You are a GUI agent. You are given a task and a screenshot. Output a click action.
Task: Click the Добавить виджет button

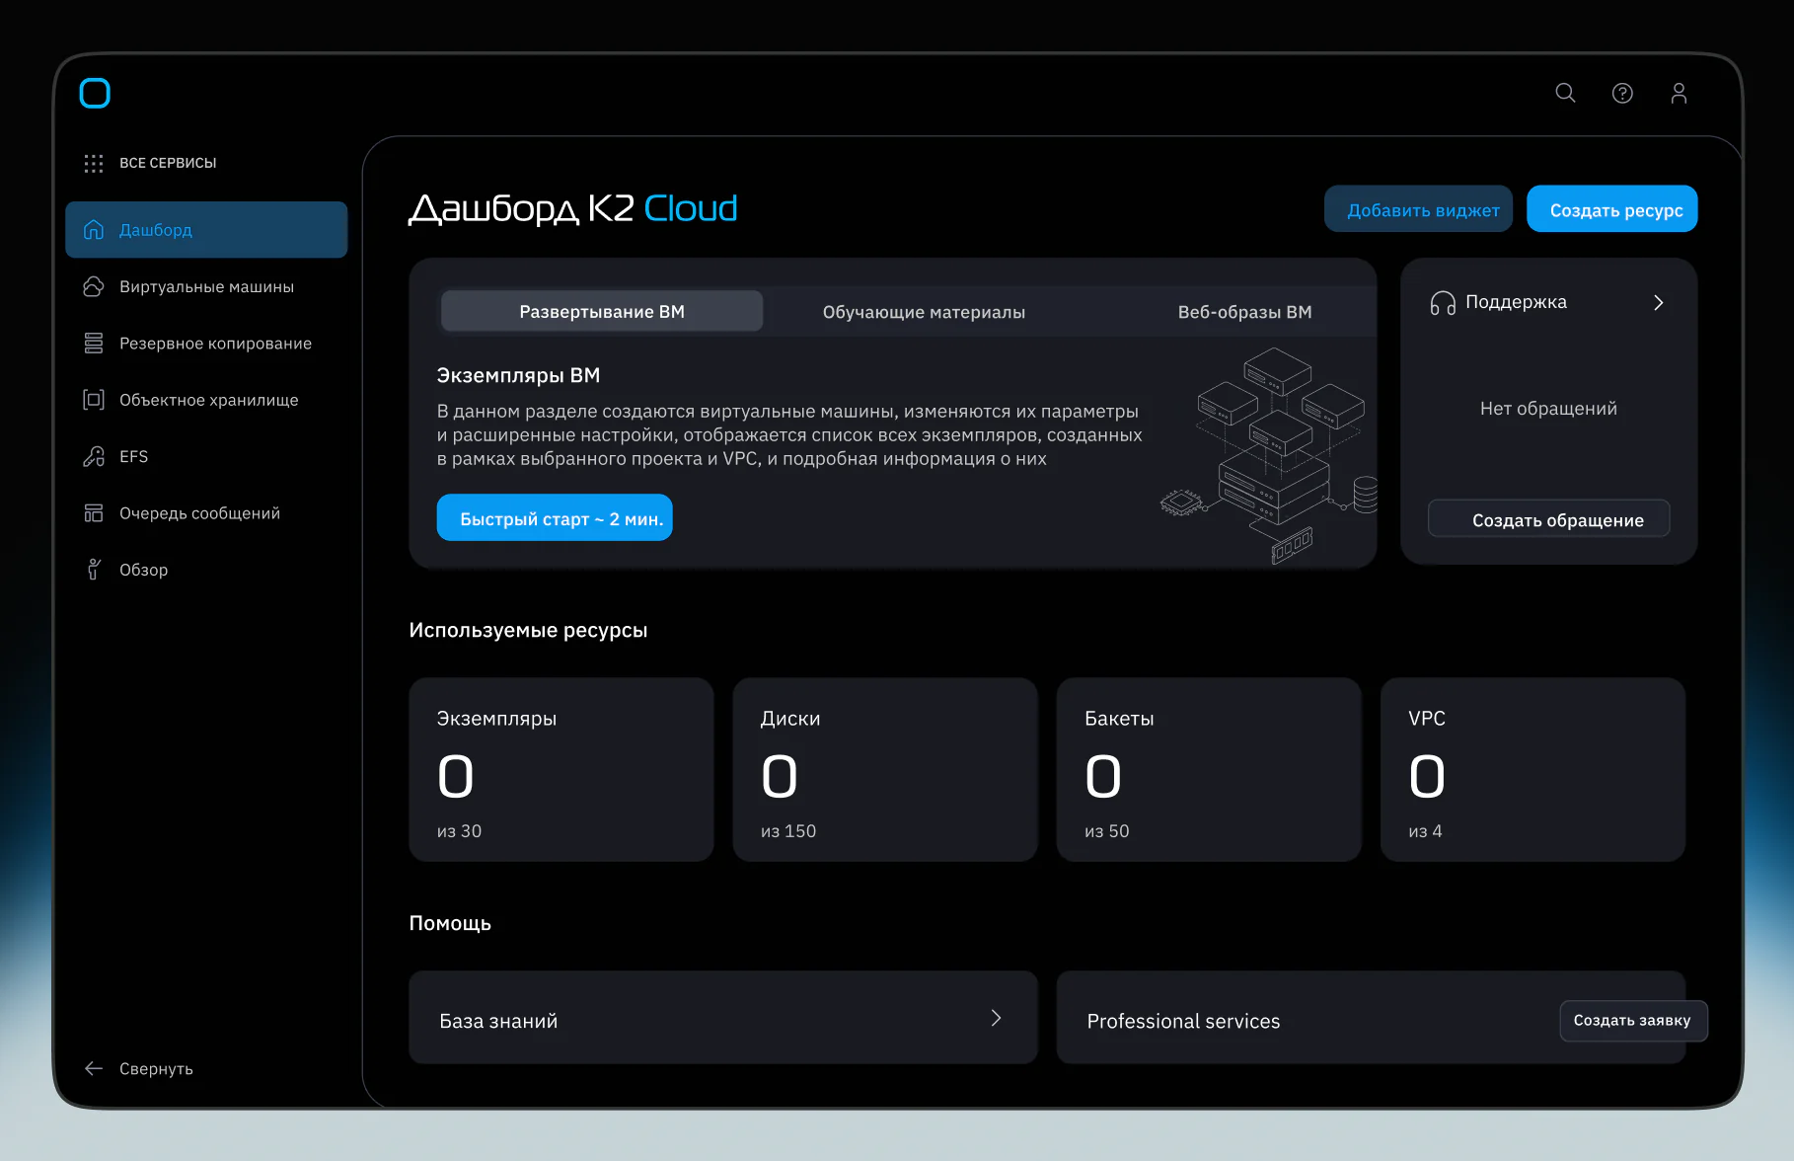pyautogui.click(x=1418, y=209)
